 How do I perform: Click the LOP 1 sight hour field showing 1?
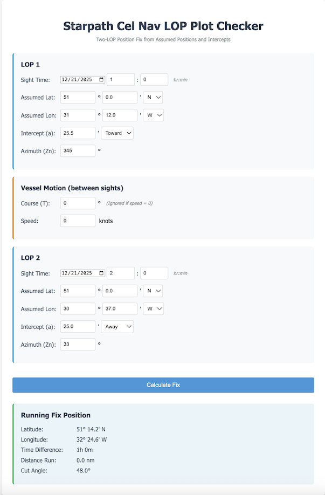pyautogui.click(x=120, y=79)
